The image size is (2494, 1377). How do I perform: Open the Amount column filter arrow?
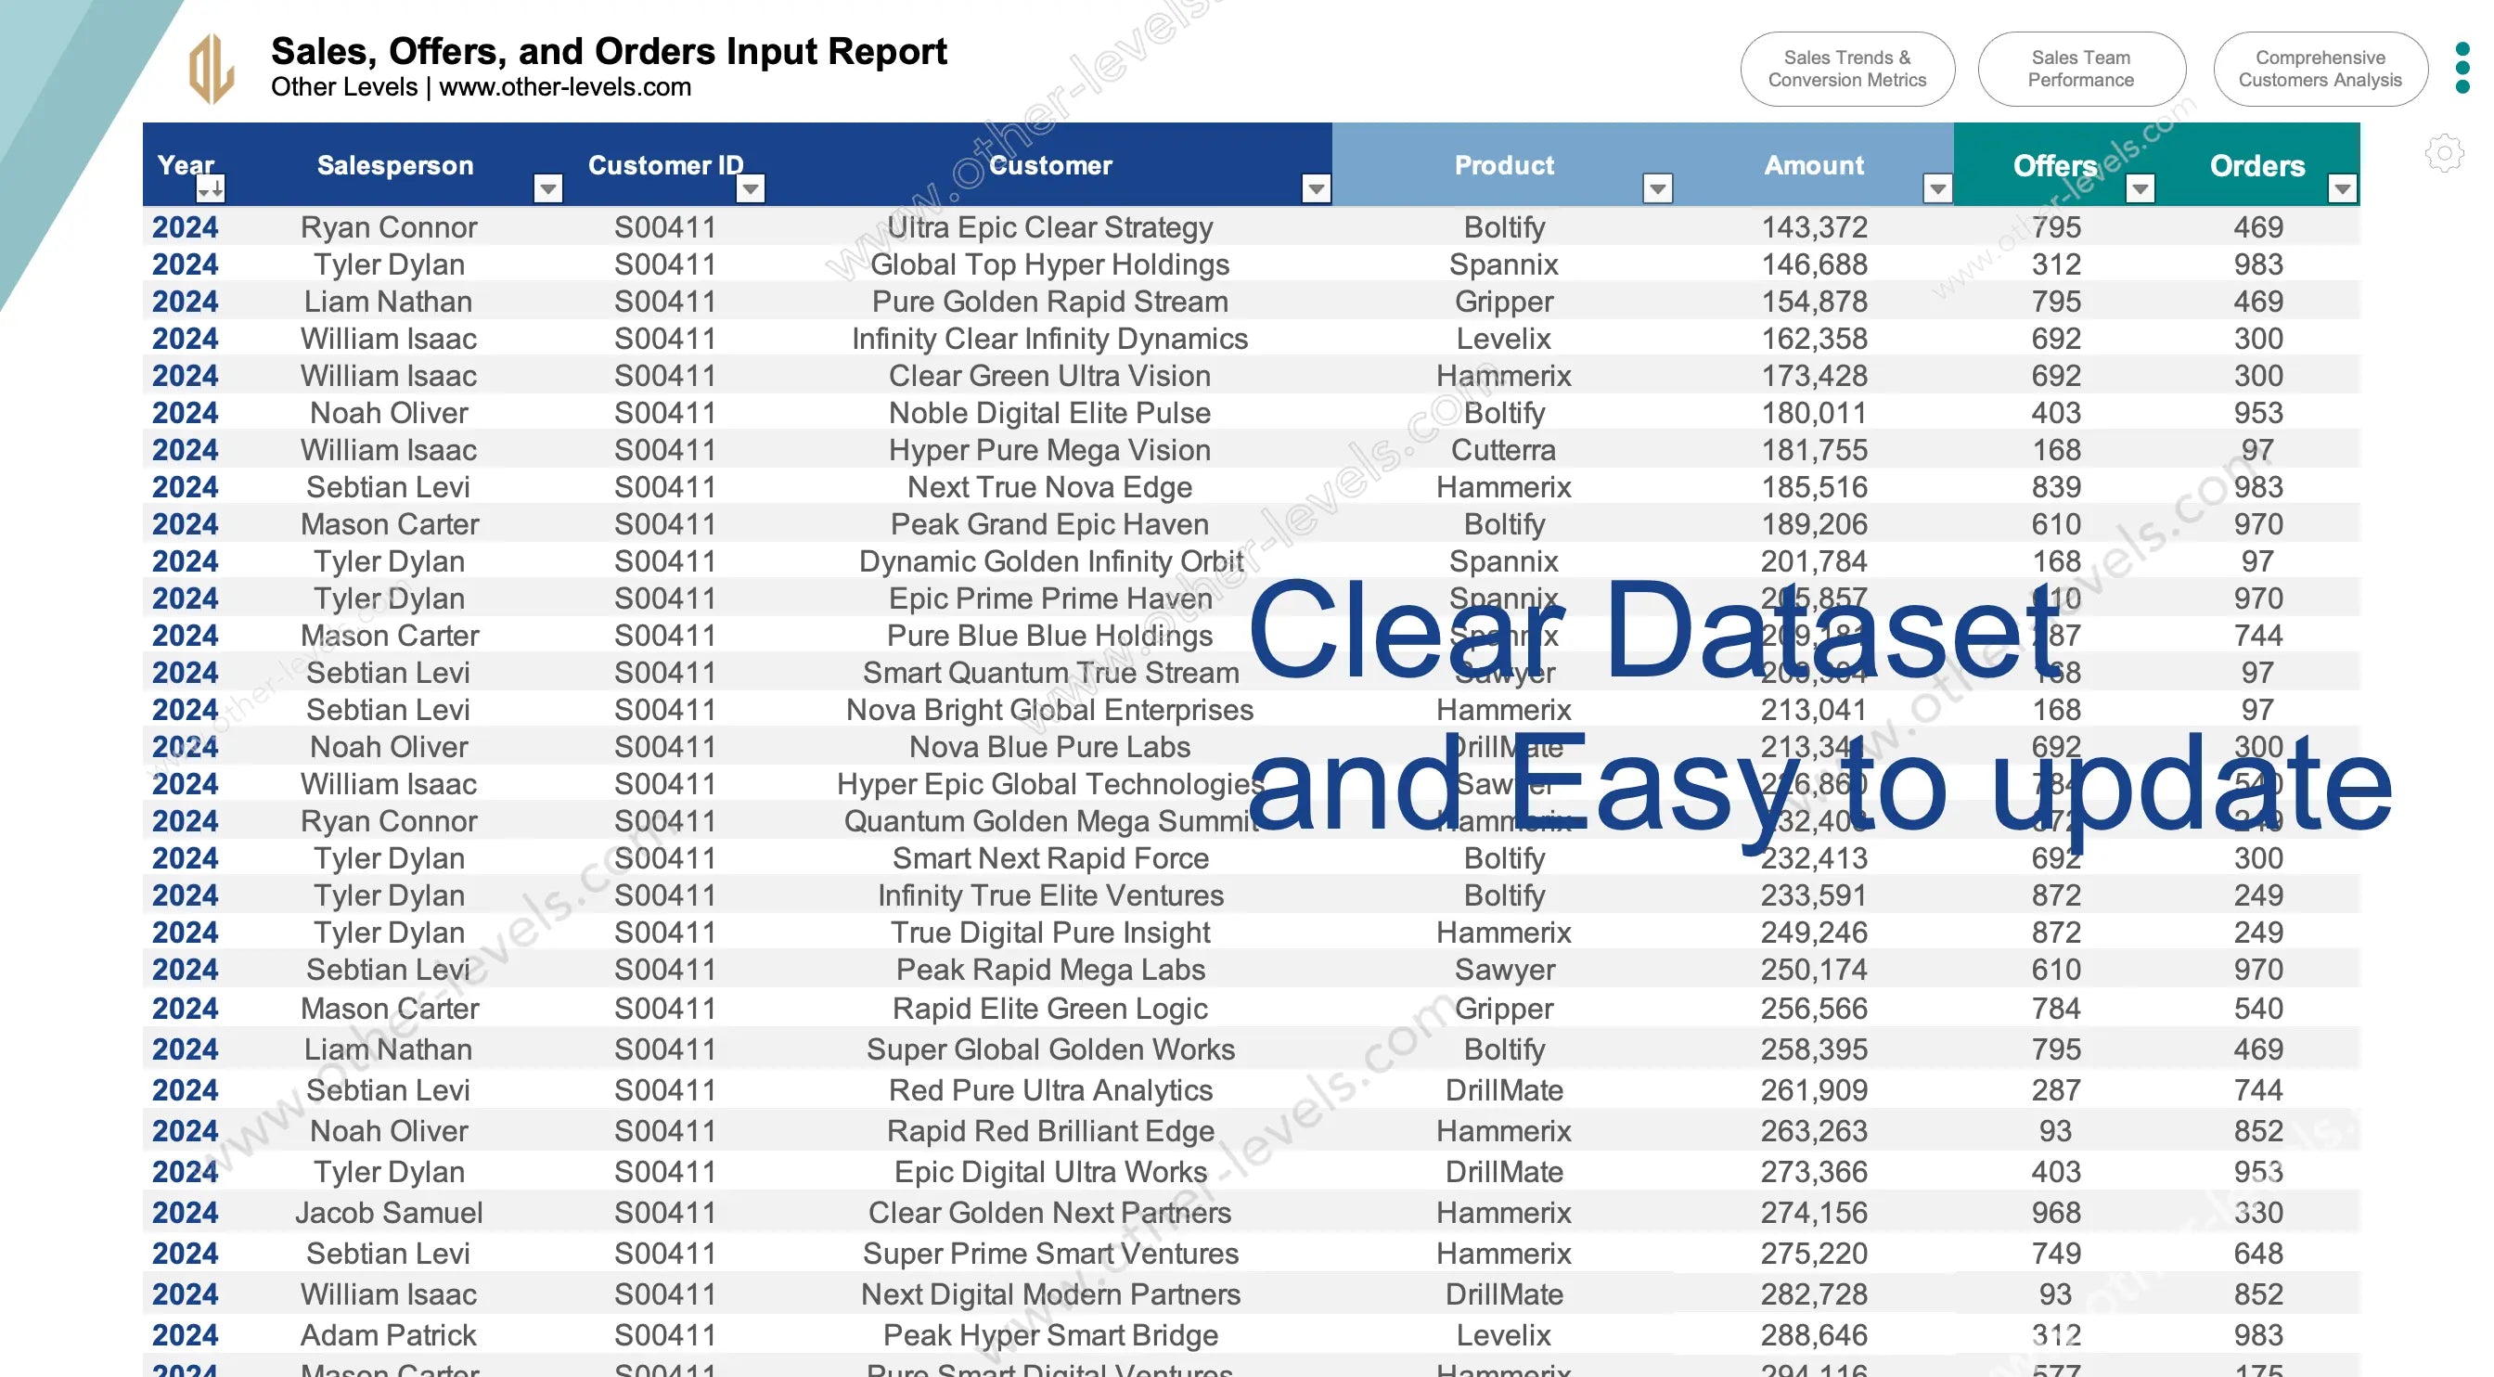tap(1936, 187)
